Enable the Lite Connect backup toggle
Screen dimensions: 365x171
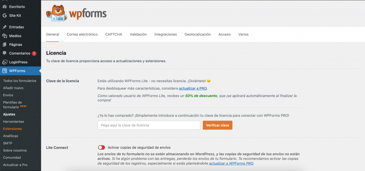click(x=101, y=148)
